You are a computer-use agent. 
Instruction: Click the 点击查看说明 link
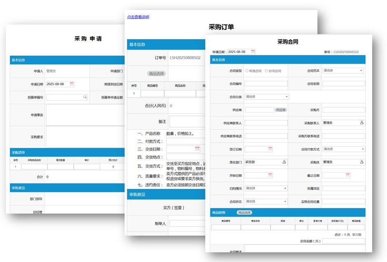pyautogui.click(x=138, y=17)
